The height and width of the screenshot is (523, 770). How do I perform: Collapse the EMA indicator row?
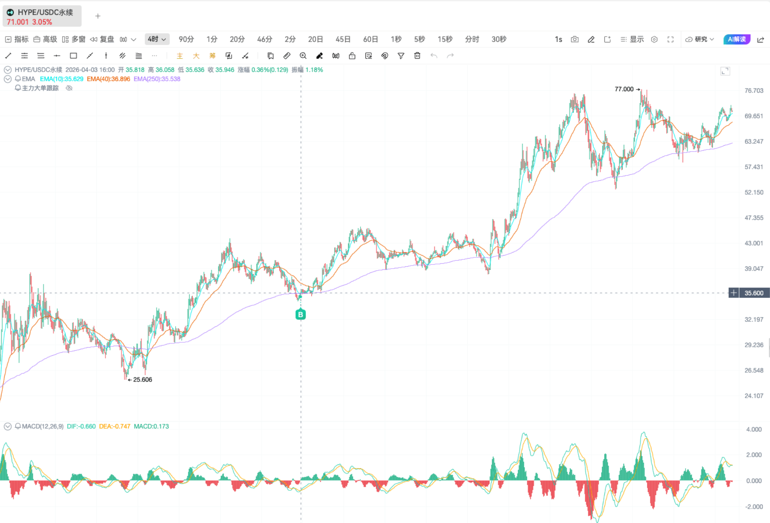(x=8, y=79)
